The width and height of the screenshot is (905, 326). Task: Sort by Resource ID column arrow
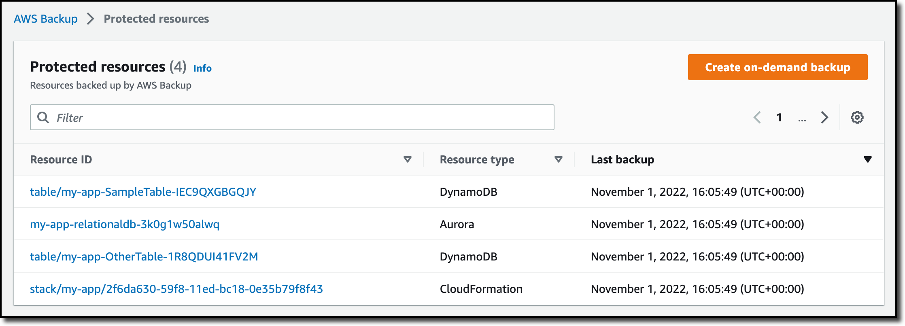[408, 159]
